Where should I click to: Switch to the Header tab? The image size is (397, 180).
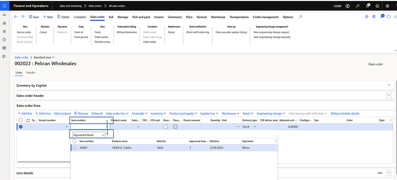coord(31,73)
